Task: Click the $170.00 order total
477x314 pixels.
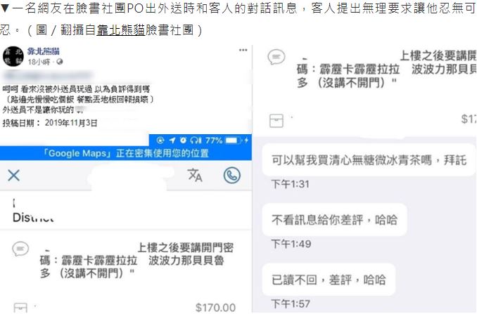Action: click(x=215, y=308)
